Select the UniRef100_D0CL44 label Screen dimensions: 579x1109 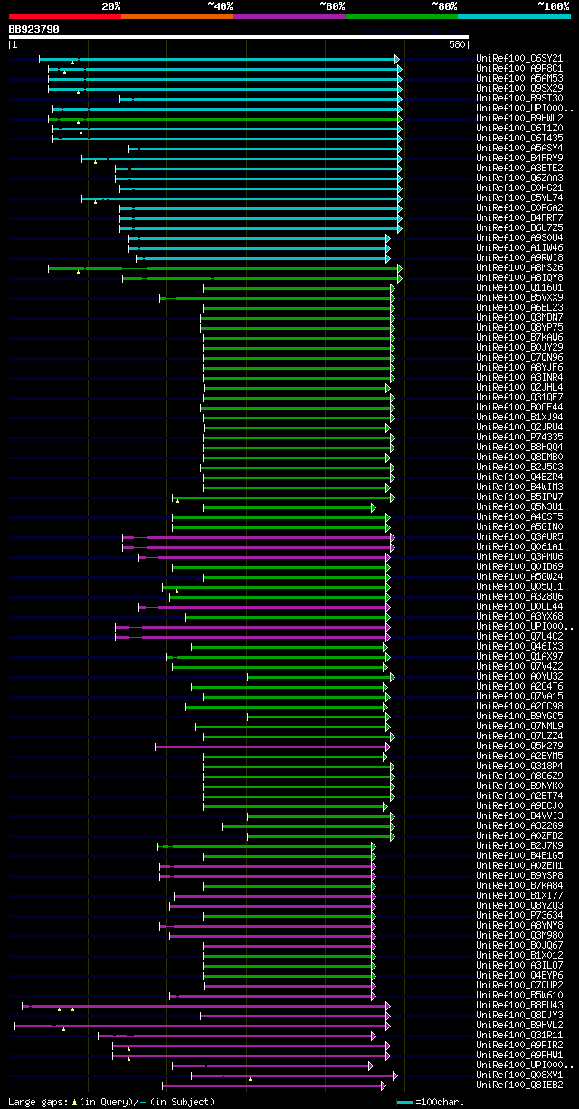(519, 606)
